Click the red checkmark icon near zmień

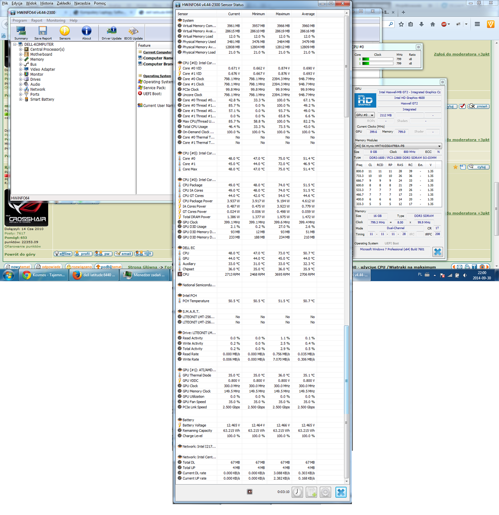(x=462, y=106)
